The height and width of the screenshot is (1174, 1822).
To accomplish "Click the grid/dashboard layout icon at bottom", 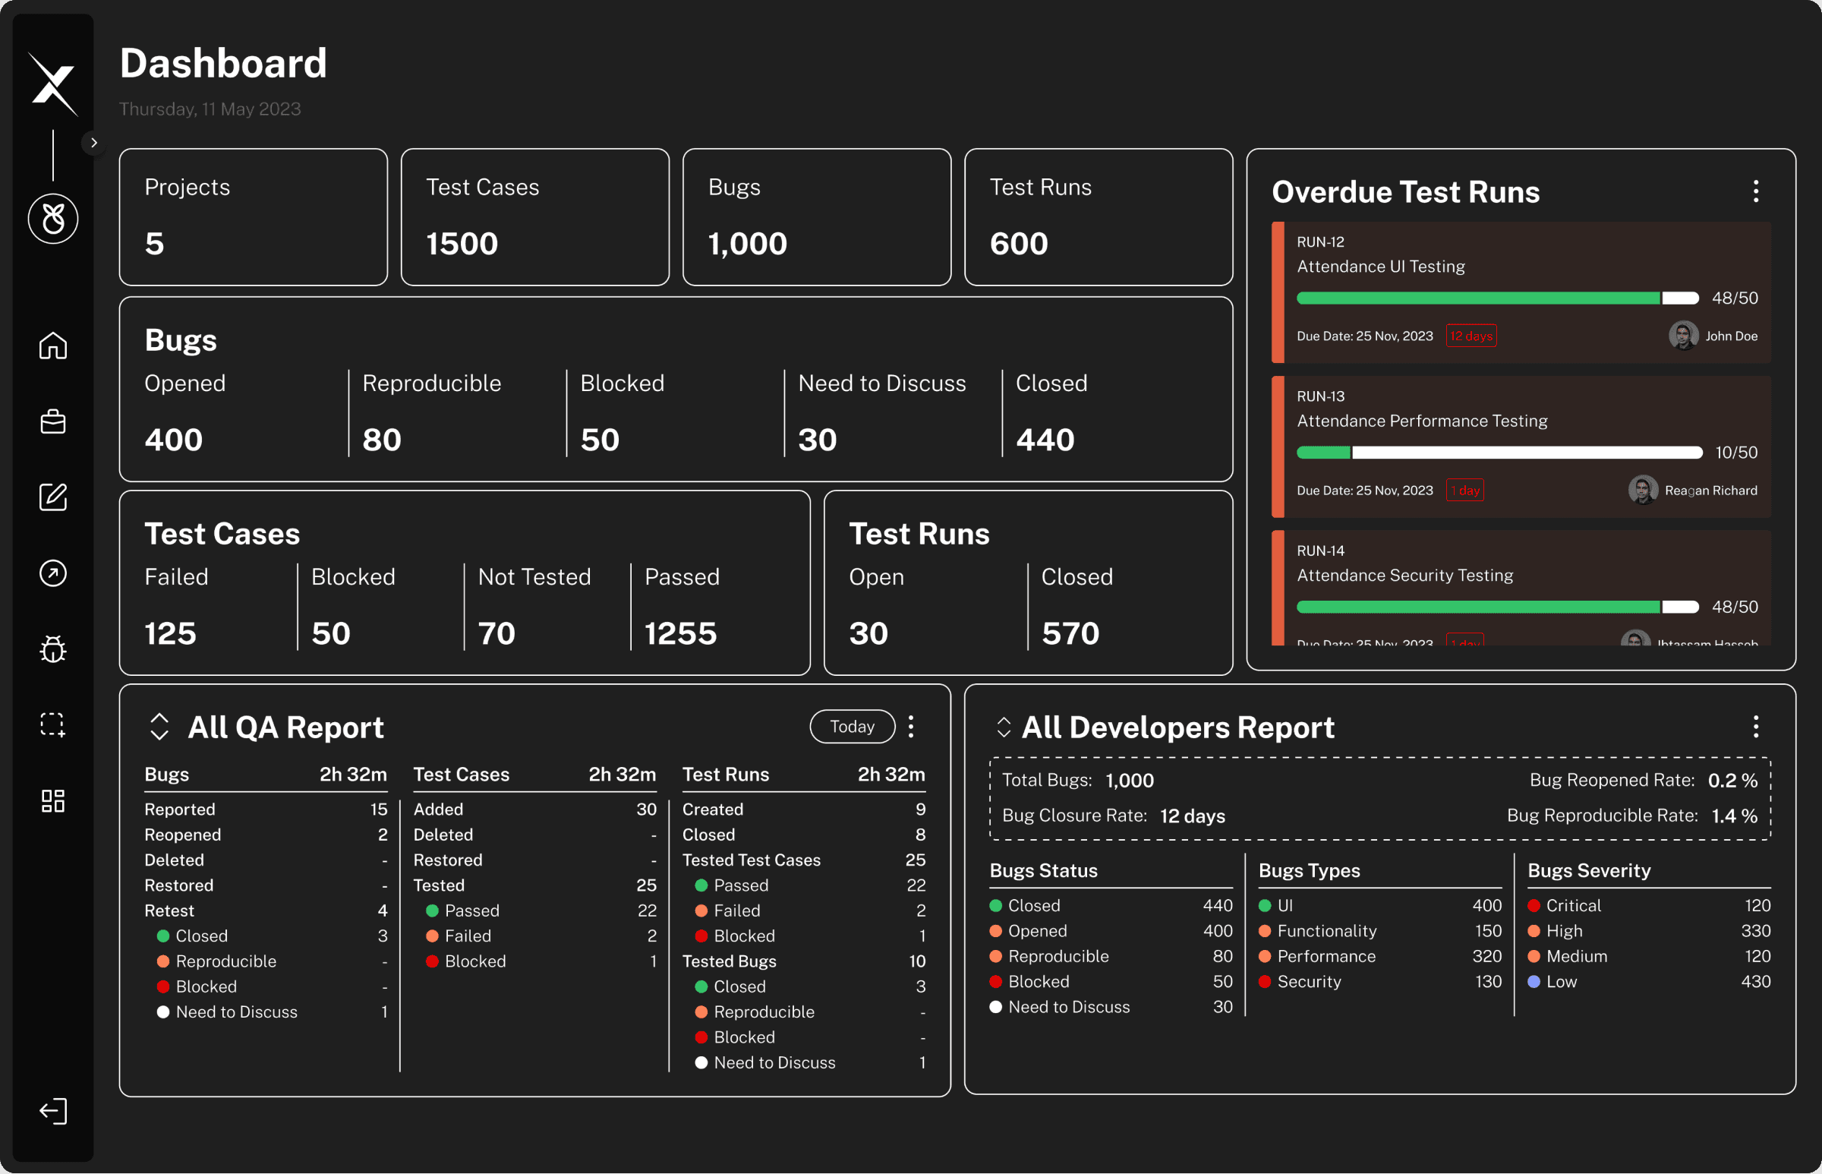I will click(x=55, y=802).
